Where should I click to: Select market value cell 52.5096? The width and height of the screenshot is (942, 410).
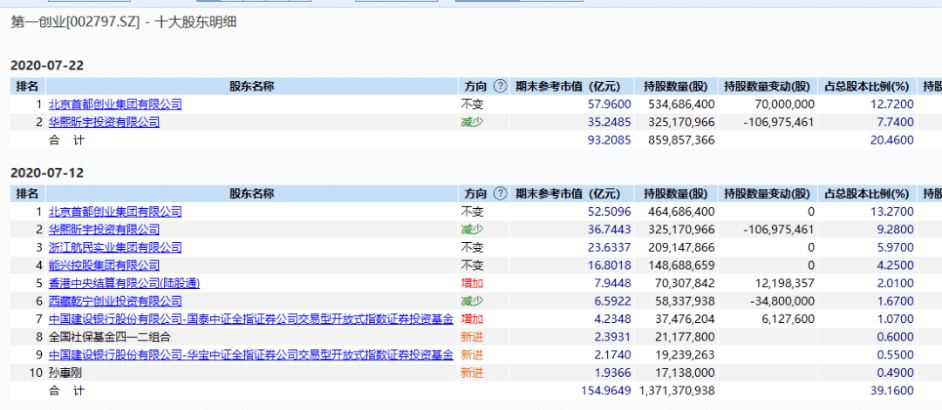click(x=609, y=212)
